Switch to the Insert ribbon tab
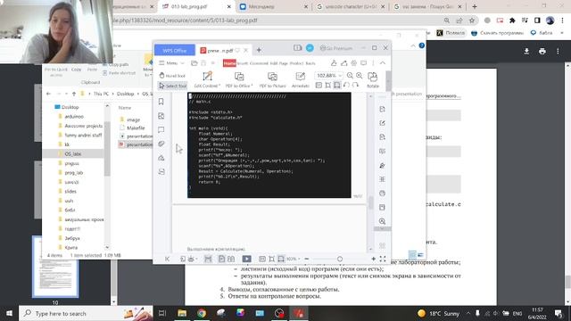The height and width of the screenshot is (321, 571). point(243,63)
